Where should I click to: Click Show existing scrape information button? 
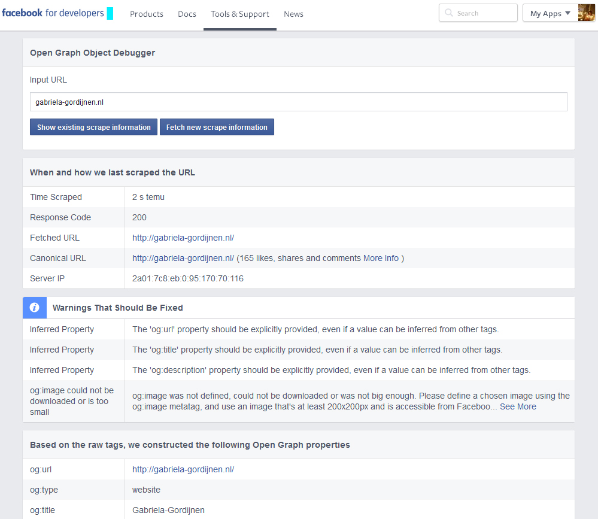[94, 127]
